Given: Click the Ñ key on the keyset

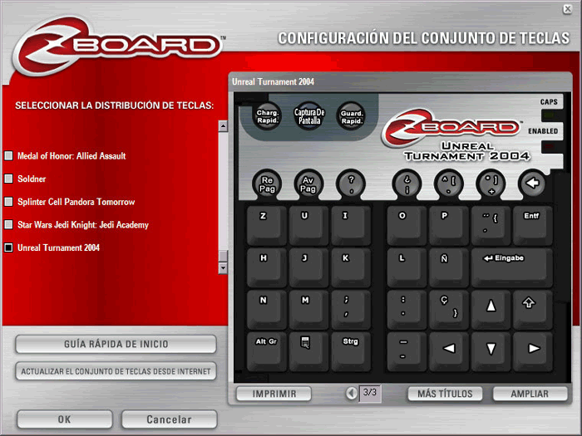Looking at the screenshot, I should [x=449, y=267].
